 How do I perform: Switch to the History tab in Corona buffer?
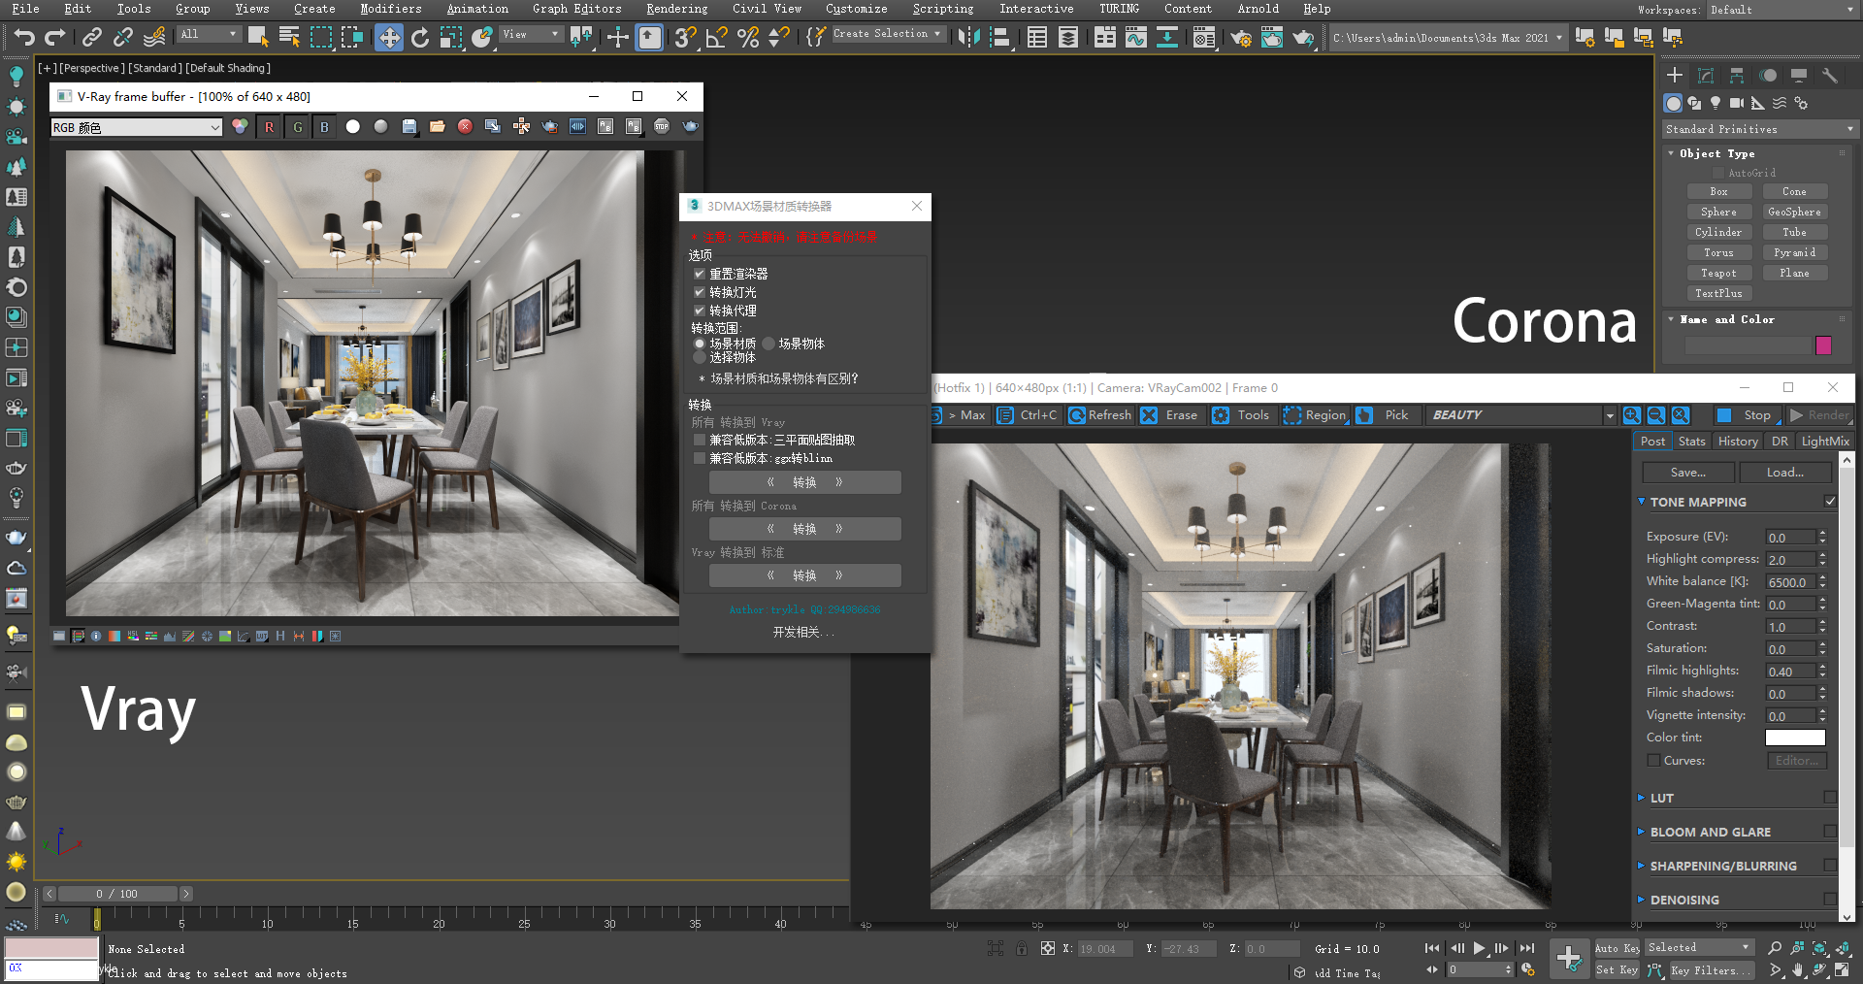coord(1737,442)
